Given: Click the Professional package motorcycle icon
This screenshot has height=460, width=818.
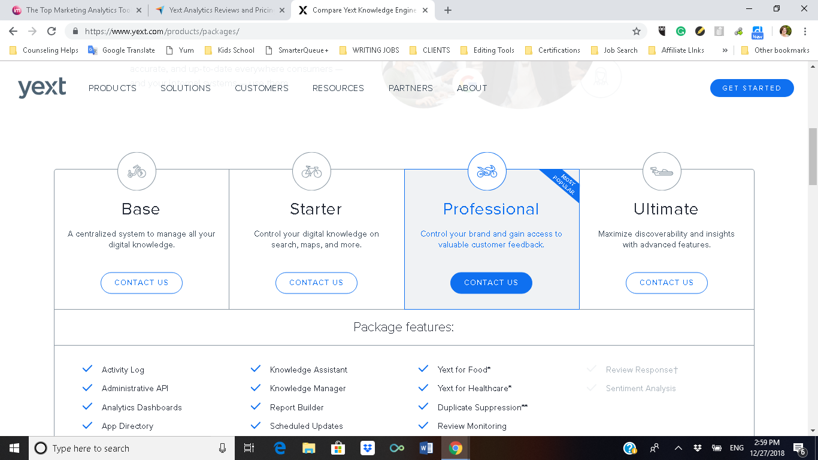Looking at the screenshot, I should [x=487, y=171].
